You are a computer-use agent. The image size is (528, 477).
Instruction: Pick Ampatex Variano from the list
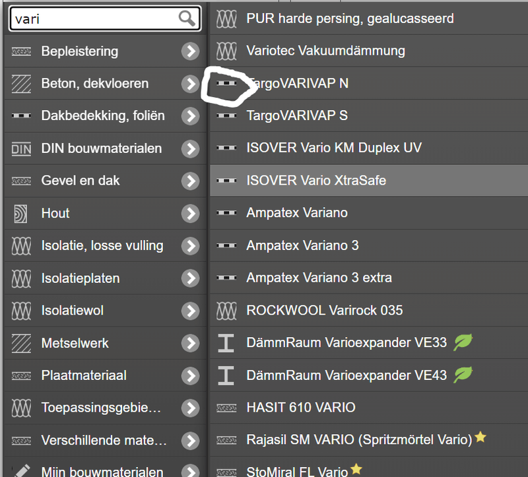pyautogui.click(x=369, y=212)
